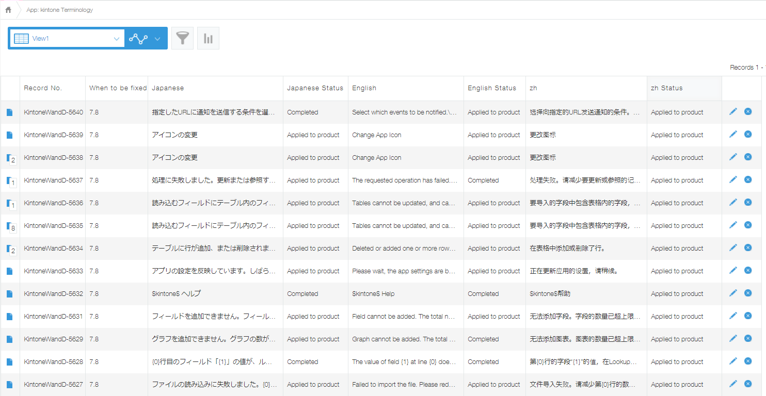Edit record KintoneWandD-5635 with pencil icon
Viewport: 766px width, 396px height.
click(x=733, y=225)
